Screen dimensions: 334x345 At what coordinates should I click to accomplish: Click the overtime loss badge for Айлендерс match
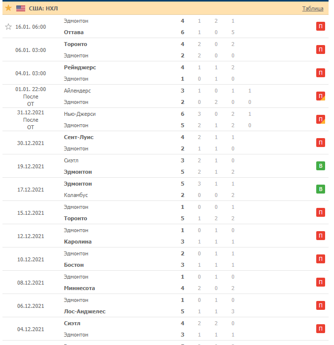click(x=320, y=96)
